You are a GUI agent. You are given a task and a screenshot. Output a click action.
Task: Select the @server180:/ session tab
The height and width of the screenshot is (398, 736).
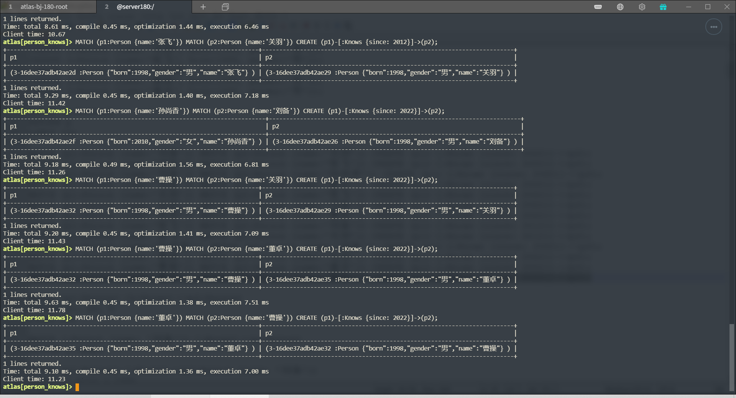point(135,7)
